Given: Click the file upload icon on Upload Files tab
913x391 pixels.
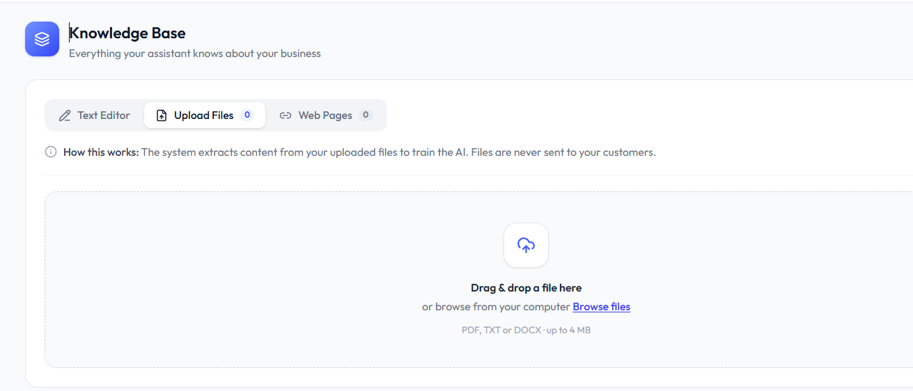Looking at the screenshot, I should tap(162, 115).
